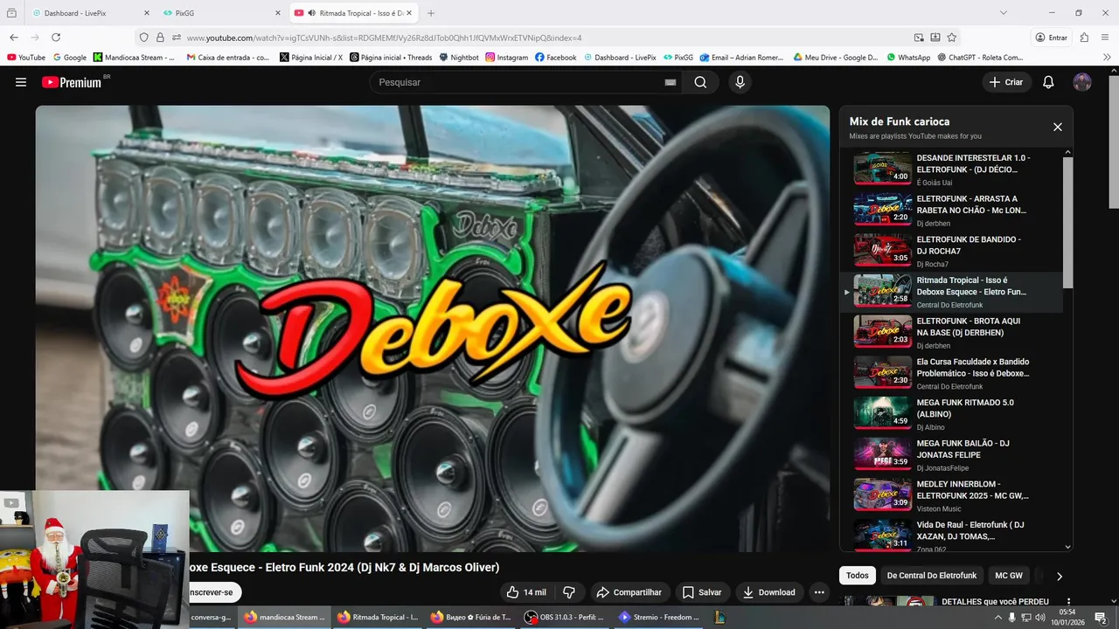Open the ChatGPT - Roleta bookmark

pyautogui.click(x=980, y=58)
